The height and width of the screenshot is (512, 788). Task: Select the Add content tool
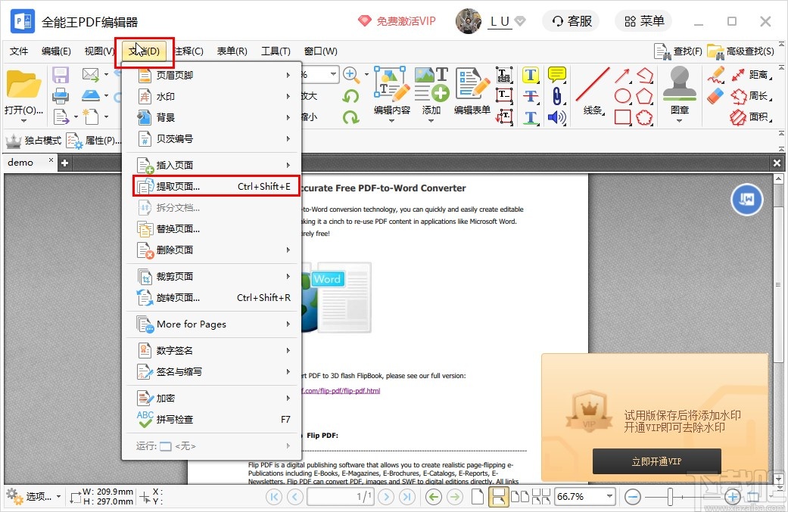click(x=431, y=90)
